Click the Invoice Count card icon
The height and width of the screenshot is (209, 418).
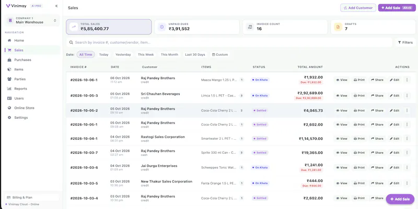pos(250,27)
